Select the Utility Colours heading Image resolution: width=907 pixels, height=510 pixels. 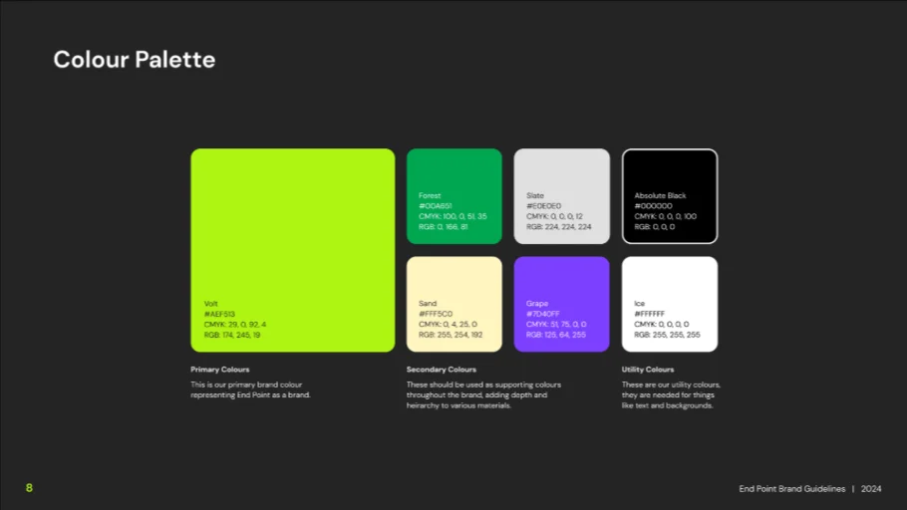click(648, 370)
